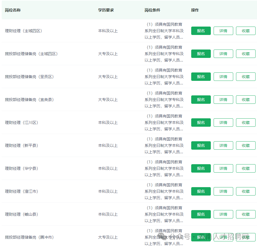Screen dimensions: 257x247
Task: Select job title 理财经理（华宁县）
Action: [x=22, y=168]
